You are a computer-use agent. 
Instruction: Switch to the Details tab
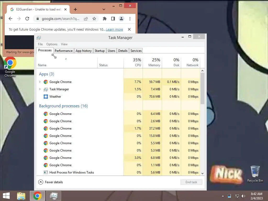click(x=123, y=51)
